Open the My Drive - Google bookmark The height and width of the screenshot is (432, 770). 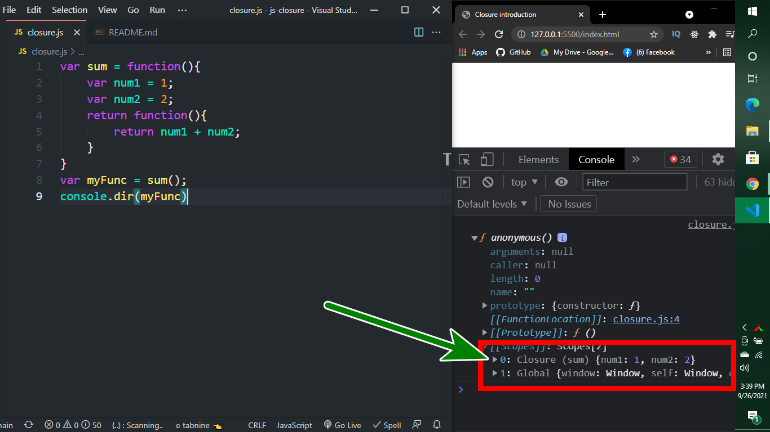pyautogui.click(x=577, y=52)
